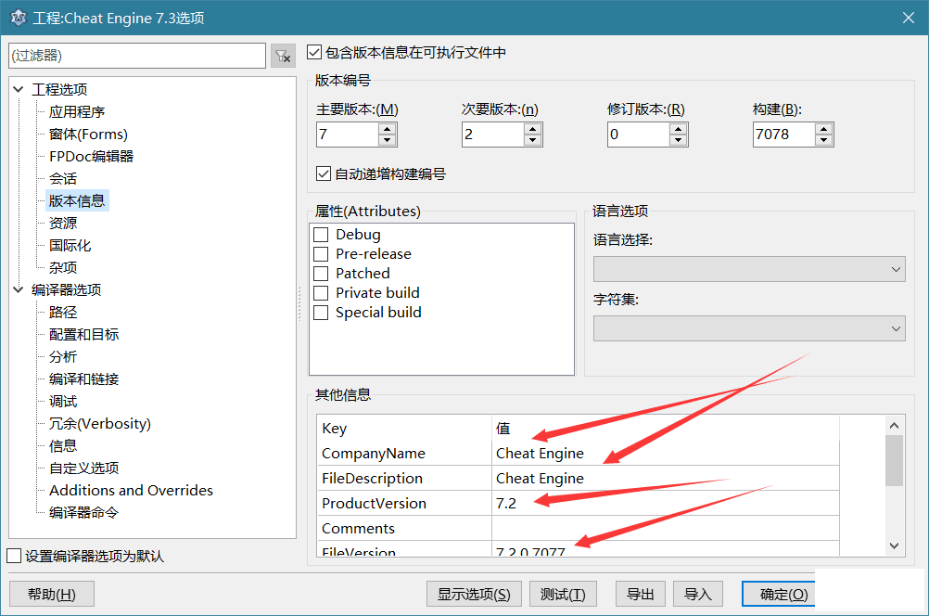Open the language selection dropdown

tap(749, 269)
